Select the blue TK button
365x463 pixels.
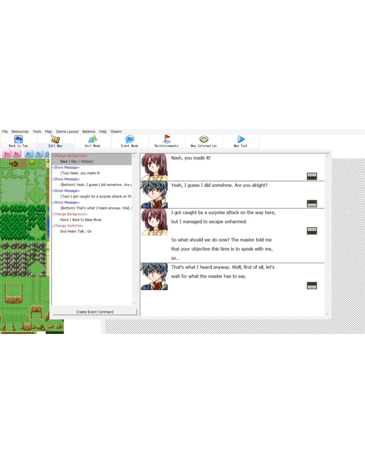tap(39, 154)
